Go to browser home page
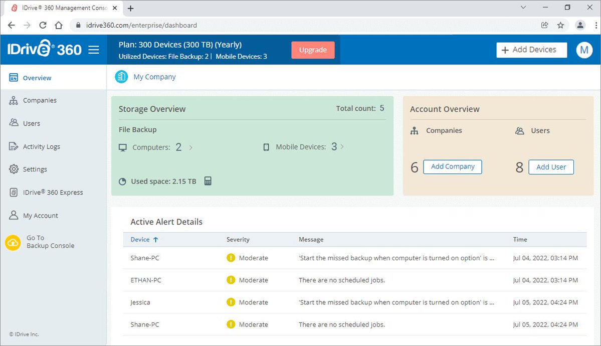 (x=59, y=25)
